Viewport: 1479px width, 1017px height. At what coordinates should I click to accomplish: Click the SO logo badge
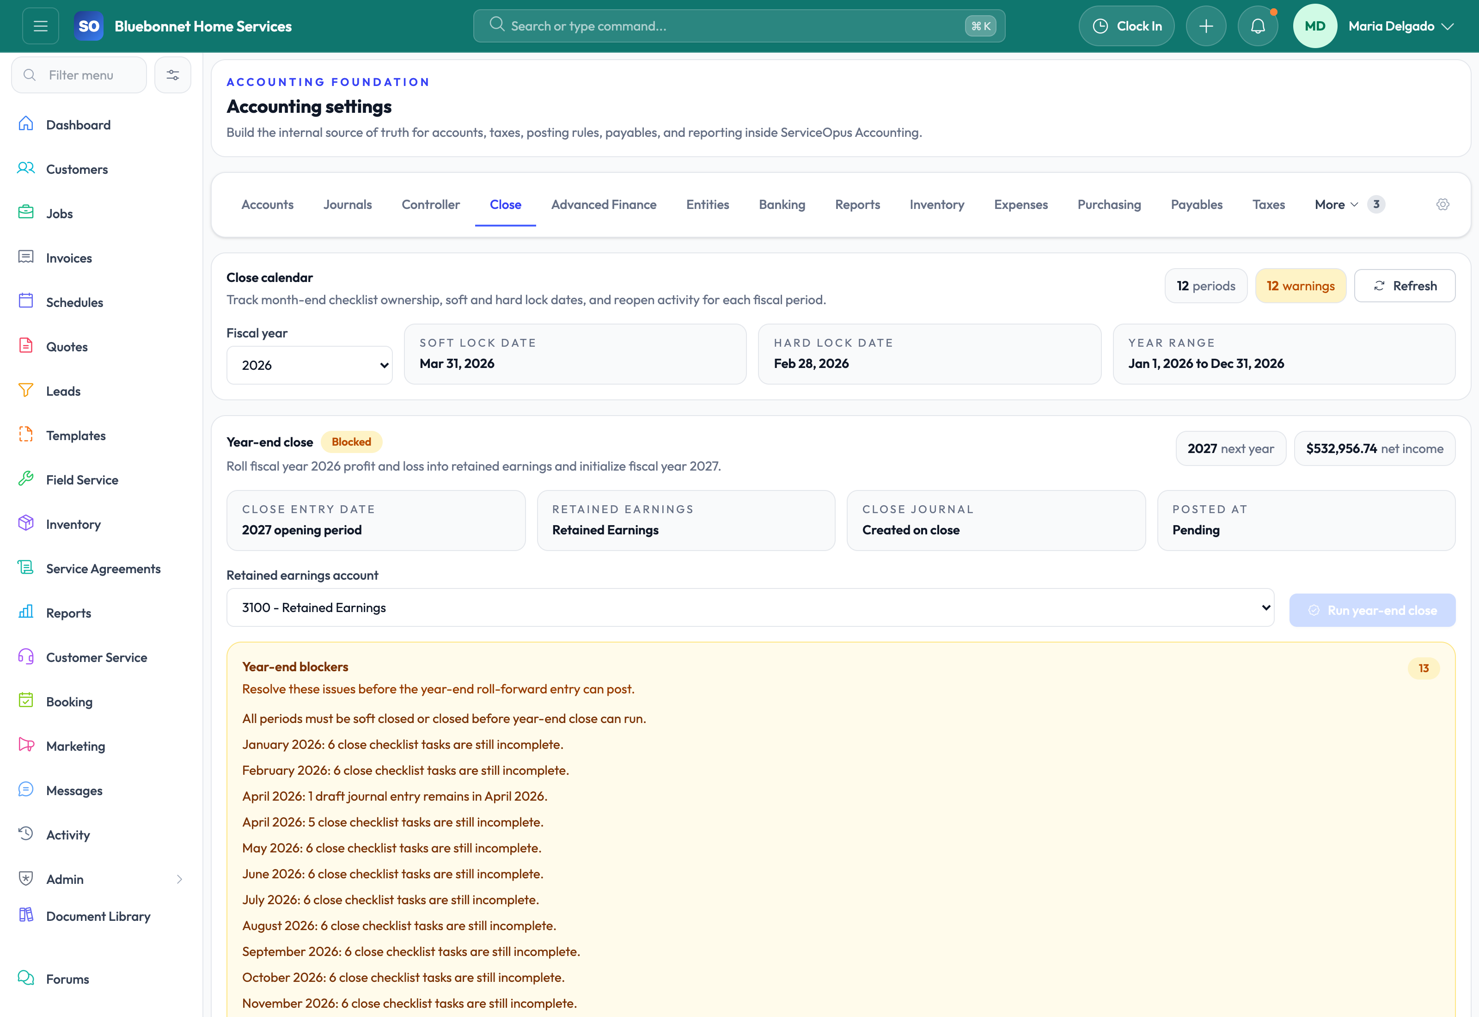(89, 26)
